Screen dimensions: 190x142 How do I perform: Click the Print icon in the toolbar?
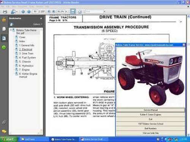point(5,12)
